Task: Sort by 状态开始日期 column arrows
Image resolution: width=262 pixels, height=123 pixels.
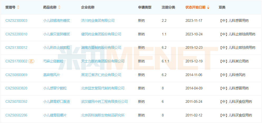Action: click(208, 7)
